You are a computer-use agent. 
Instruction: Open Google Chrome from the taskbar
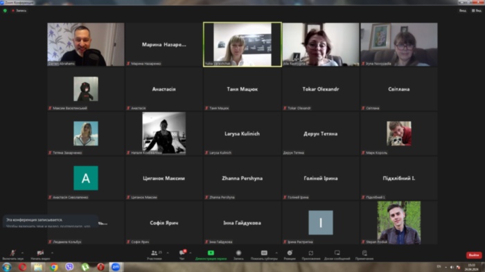pos(54,266)
